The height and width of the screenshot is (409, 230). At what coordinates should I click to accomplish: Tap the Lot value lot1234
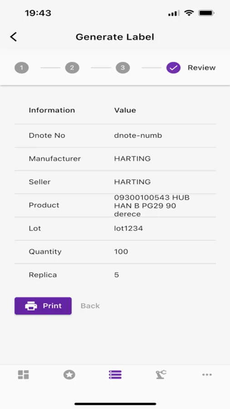click(128, 228)
